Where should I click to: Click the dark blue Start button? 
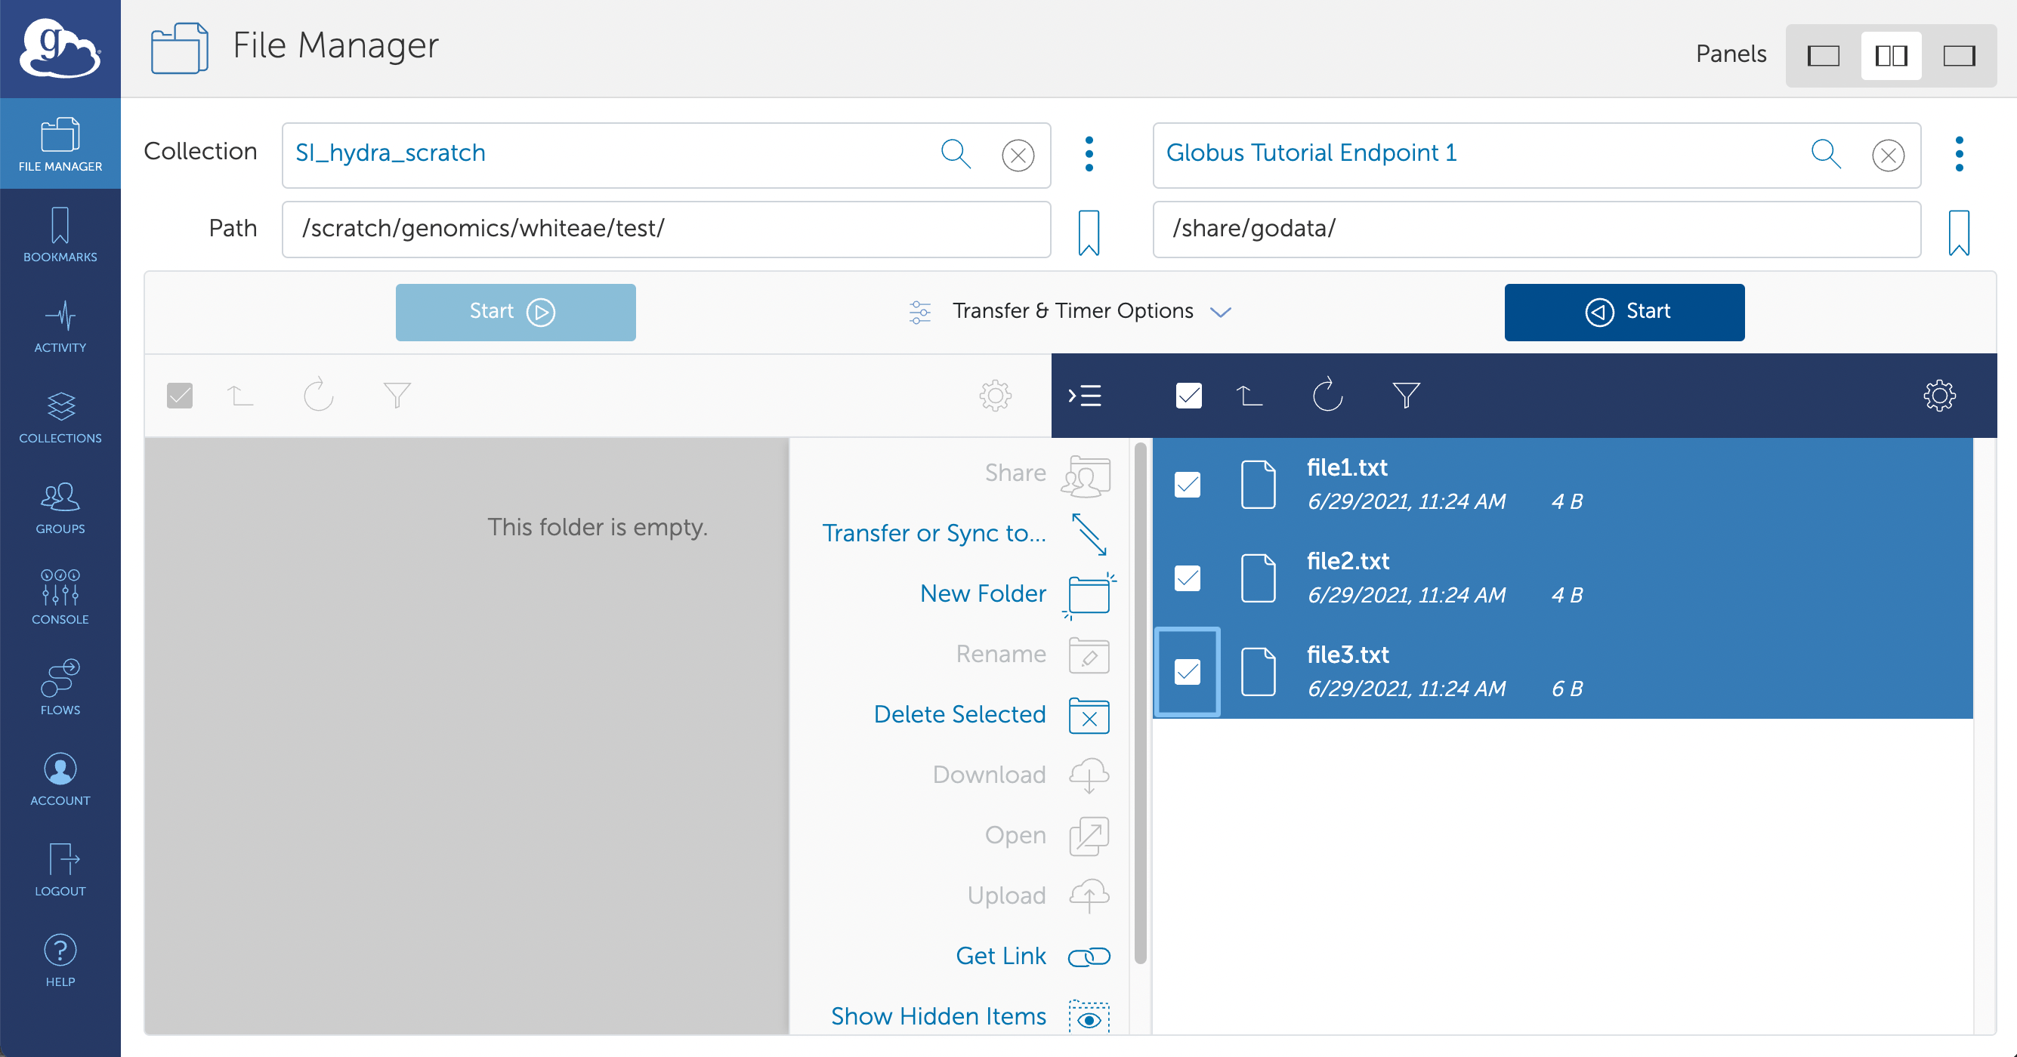(1624, 311)
